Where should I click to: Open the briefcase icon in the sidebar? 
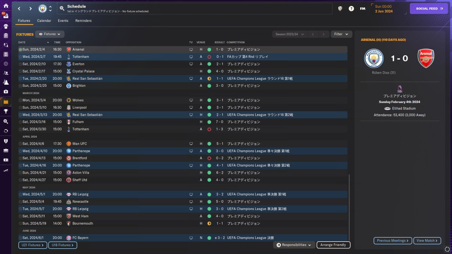6,150
